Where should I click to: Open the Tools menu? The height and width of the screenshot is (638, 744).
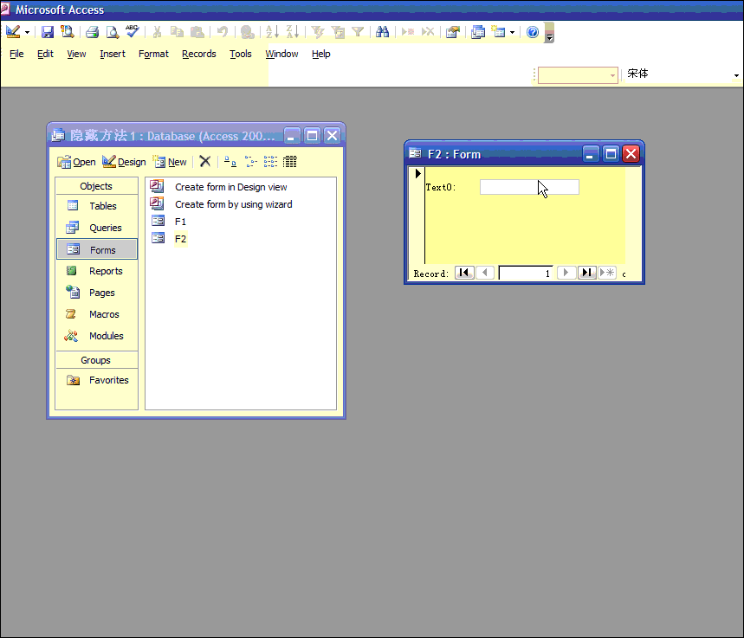(x=241, y=54)
